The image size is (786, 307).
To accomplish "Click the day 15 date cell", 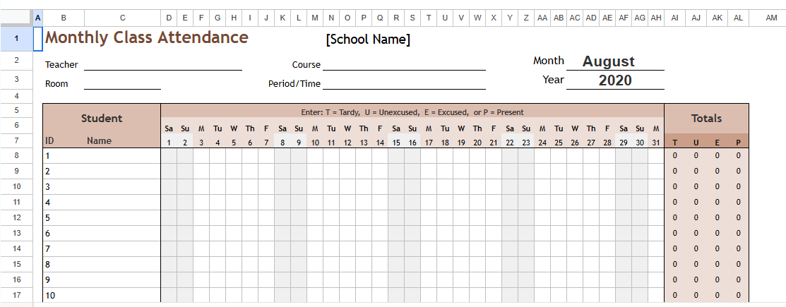I will pos(396,143).
